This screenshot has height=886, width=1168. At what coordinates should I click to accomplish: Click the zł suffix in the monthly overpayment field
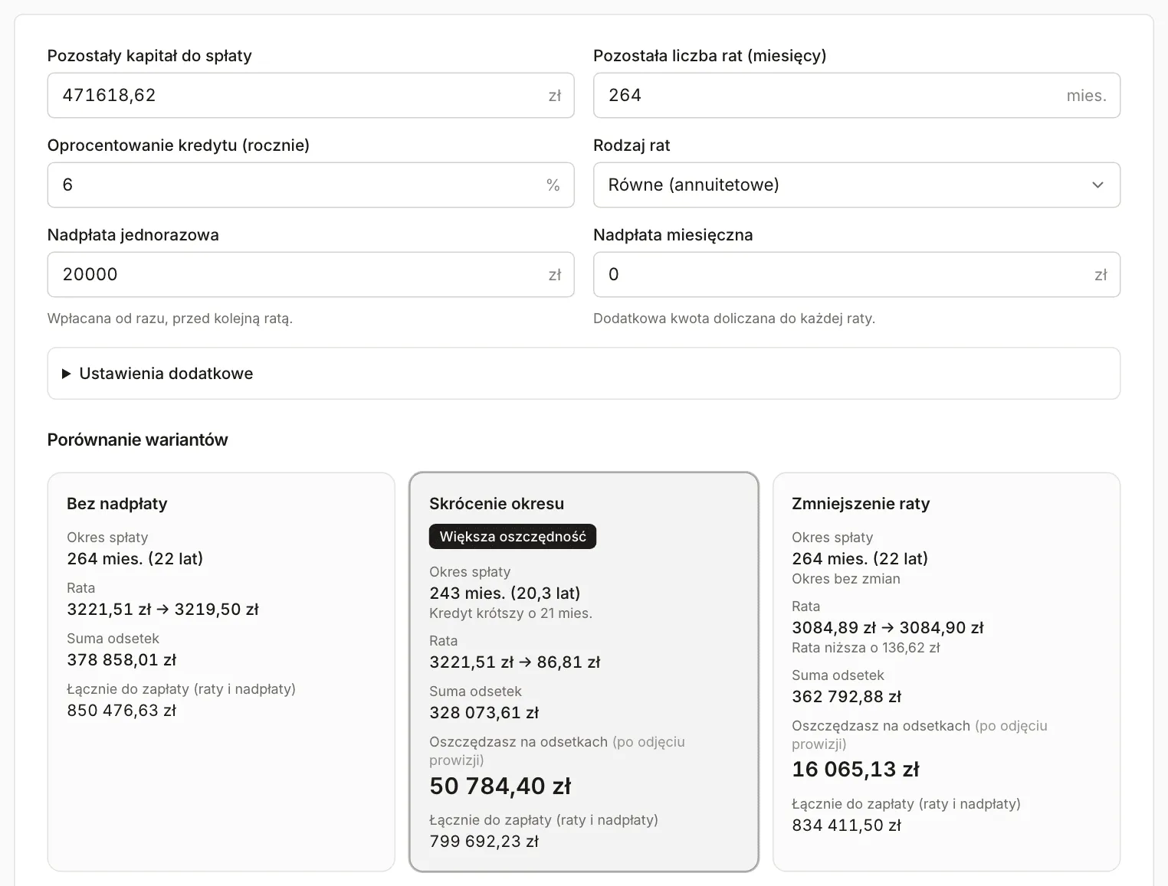tap(1101, 274)
